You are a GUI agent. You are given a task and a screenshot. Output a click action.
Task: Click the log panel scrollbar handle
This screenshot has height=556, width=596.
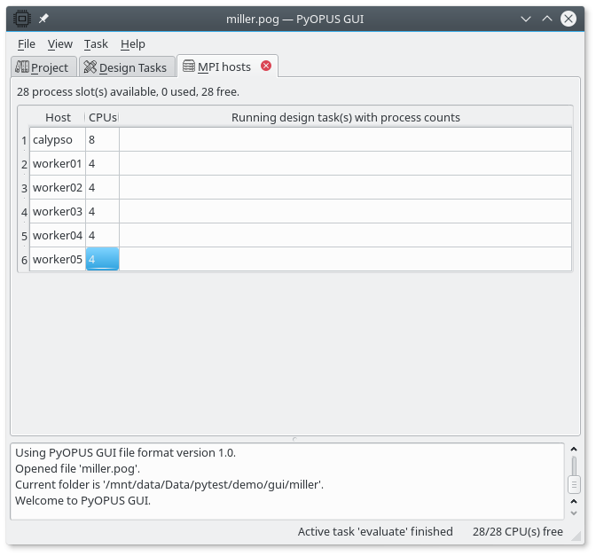(574, 484)
